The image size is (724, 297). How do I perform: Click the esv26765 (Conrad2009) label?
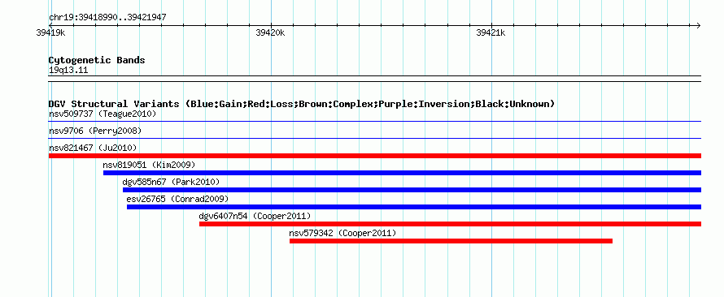click(177, 199)
